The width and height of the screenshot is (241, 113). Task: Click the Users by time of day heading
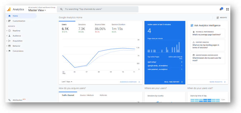[198, 96]
